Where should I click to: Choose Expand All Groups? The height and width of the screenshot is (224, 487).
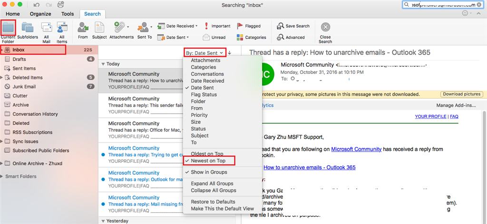pos(212,183)
